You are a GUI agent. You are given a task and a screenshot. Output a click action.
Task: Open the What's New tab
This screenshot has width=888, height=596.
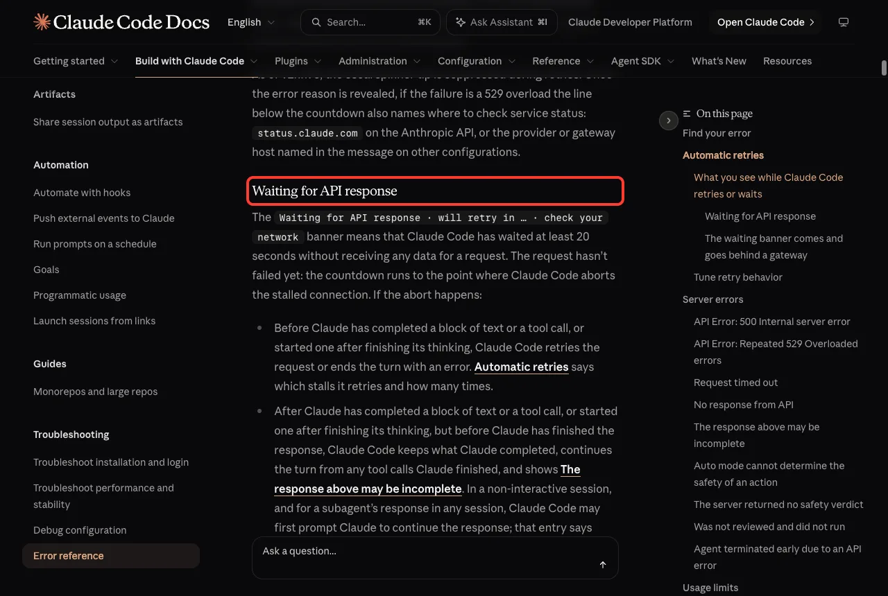point(719,61)
